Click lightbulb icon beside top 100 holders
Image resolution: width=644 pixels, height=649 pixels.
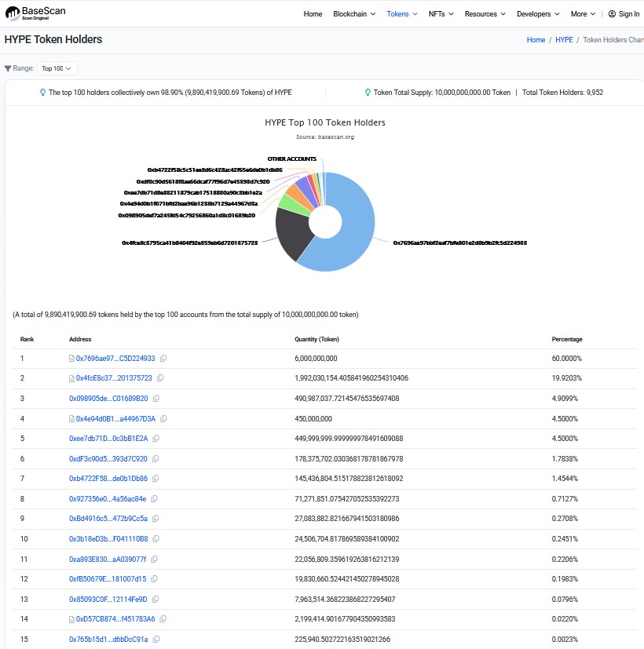[x=42, y=93]
